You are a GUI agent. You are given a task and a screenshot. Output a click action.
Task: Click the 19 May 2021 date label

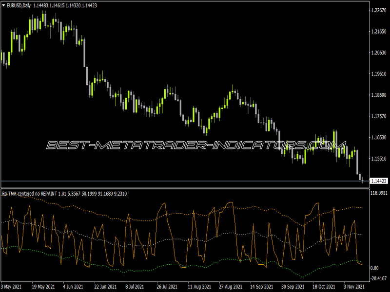[x=43, y=287]
